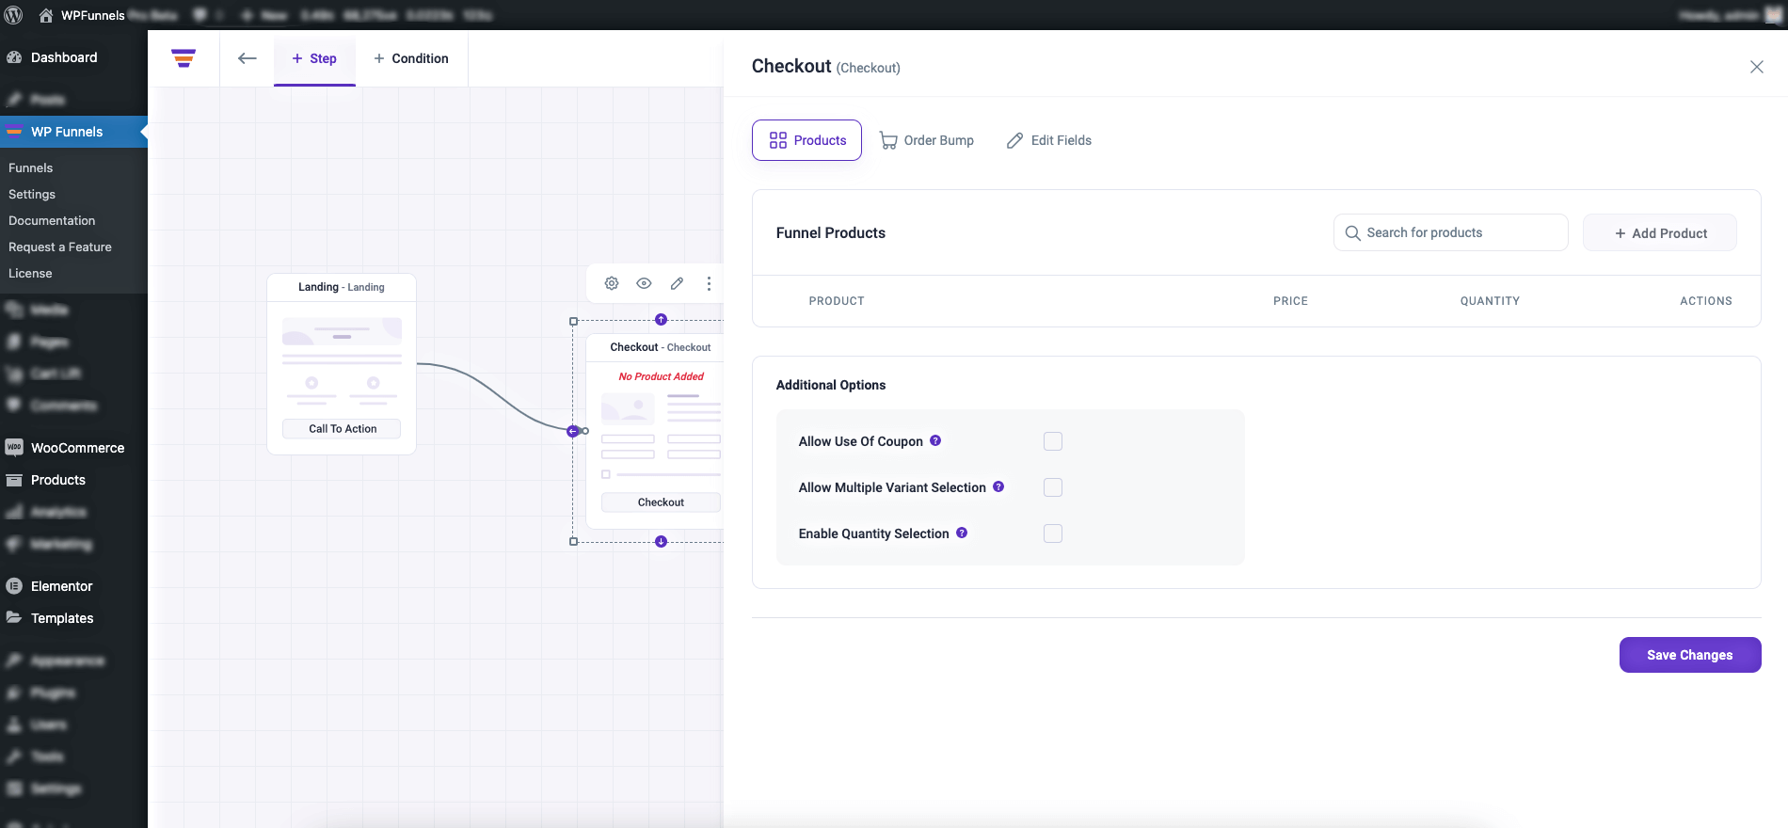Select the Landing step node
This screenshot has height=828, width=1788.
pos(342,364)
